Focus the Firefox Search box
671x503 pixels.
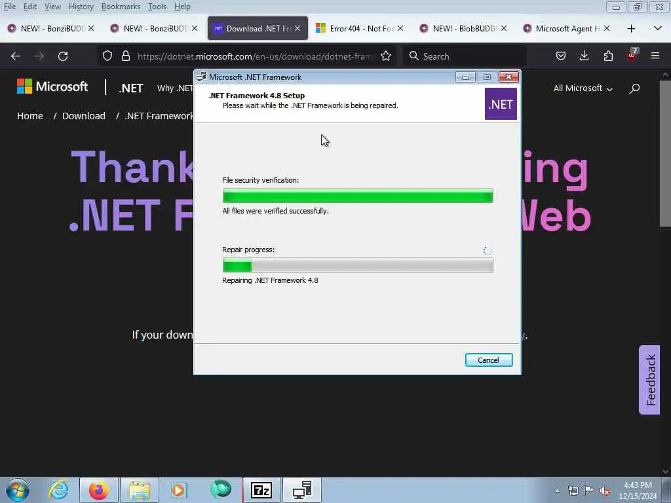tap(465, 56)
